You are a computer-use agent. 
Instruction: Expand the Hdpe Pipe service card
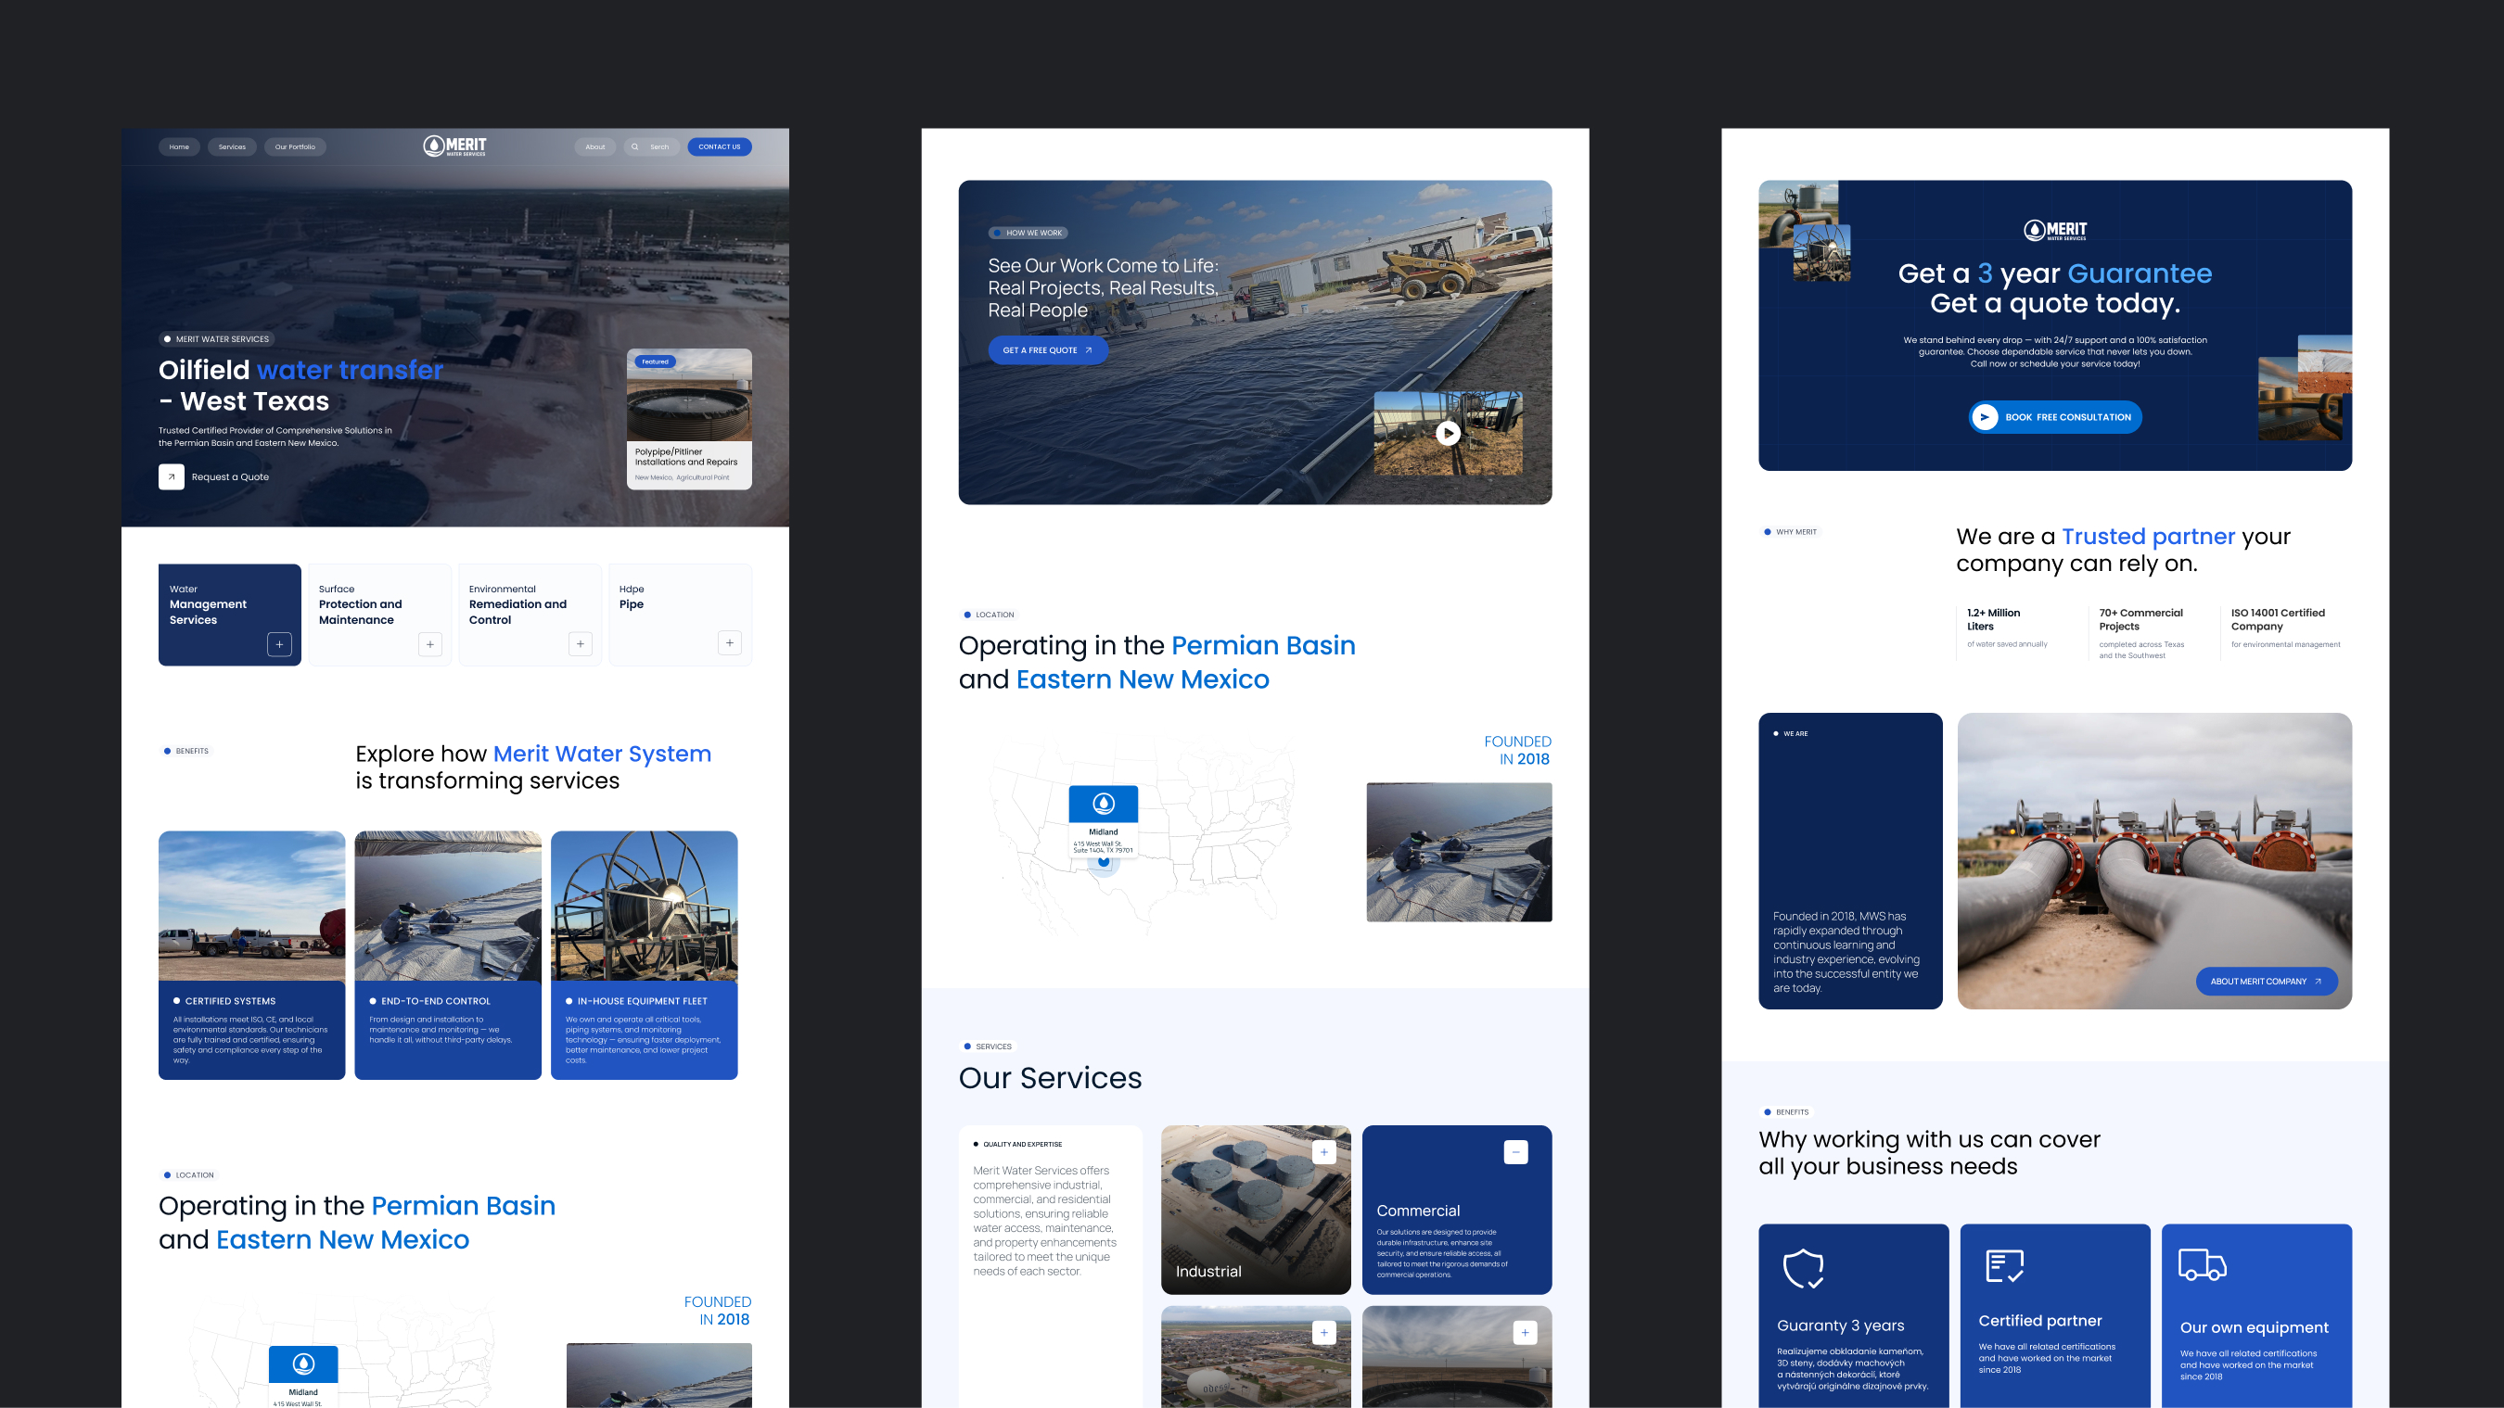pyautogui.click(x=729, y=642)
